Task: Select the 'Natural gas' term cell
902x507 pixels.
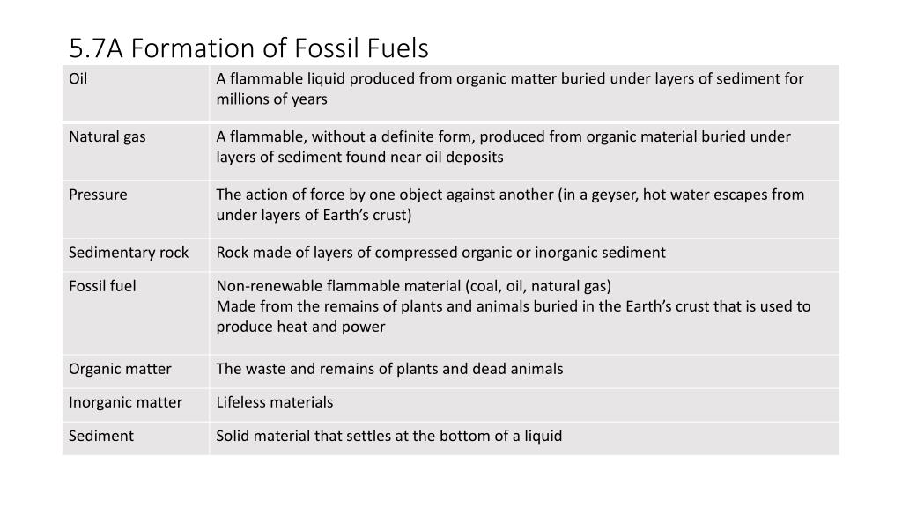Action: 136,151
